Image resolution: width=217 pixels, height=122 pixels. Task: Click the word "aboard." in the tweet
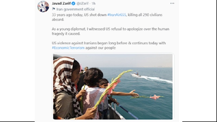pyautogui.click(x=58, y=20)
